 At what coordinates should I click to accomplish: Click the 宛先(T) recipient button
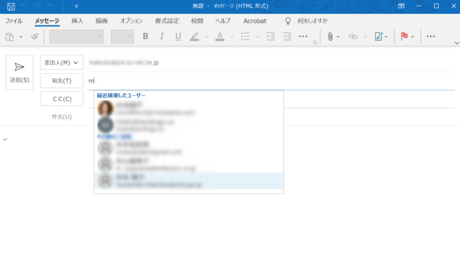(x=62, y=81)
